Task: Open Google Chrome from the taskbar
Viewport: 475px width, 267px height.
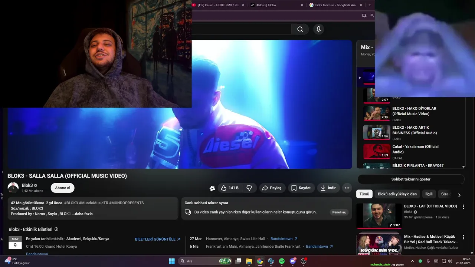Action: click(260, 261)
